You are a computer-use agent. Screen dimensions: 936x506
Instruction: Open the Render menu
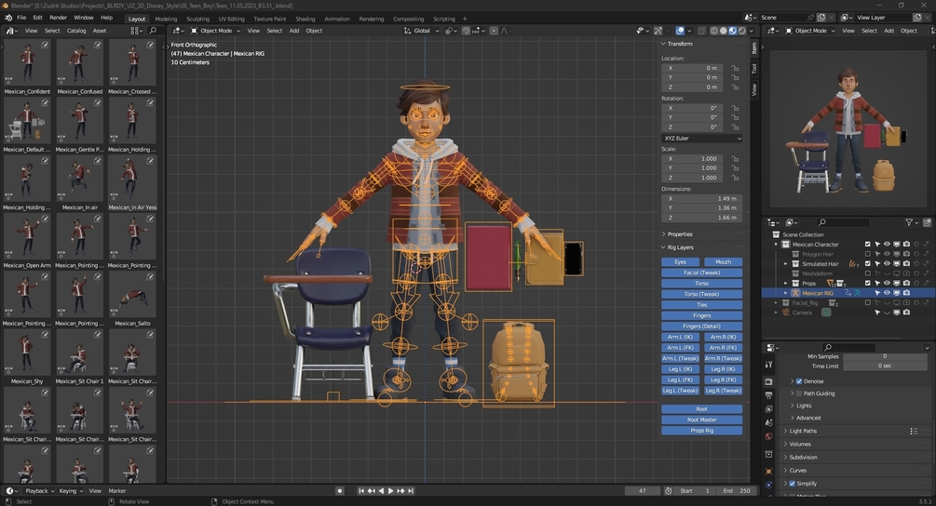[58, 18]
